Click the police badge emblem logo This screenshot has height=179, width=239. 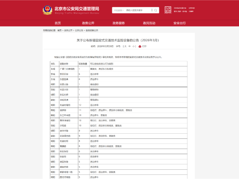tap(47, 10)
